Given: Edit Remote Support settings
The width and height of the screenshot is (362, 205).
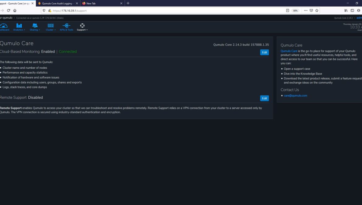Looking at the screenshot, I should pos(264,98).
